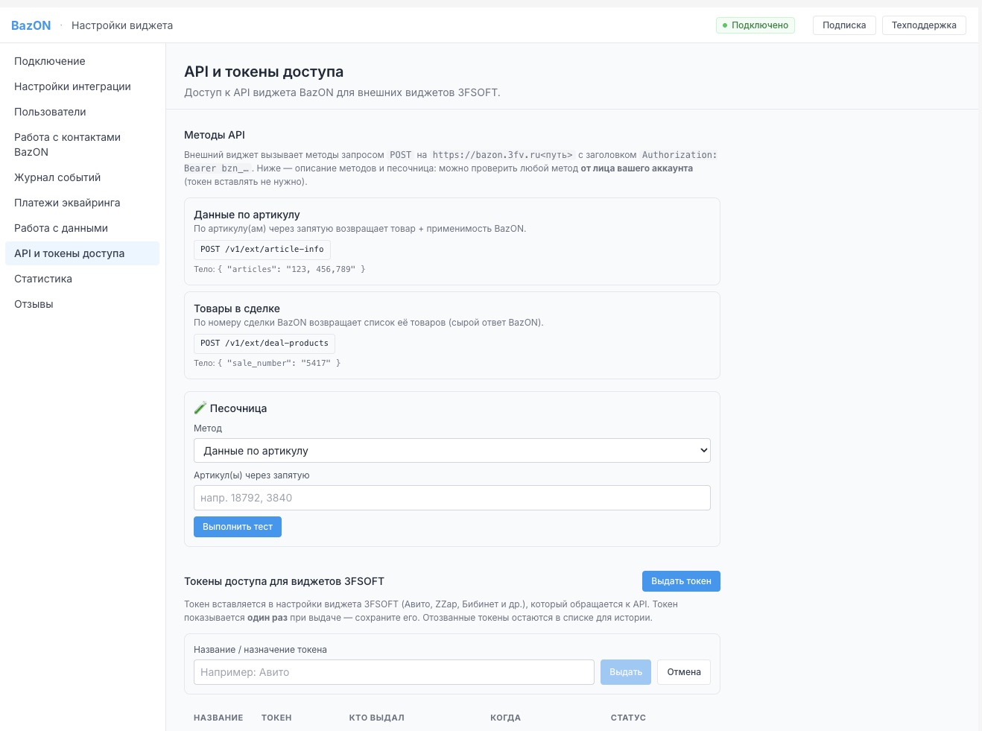The width and height of the screenshot is (982, 731).
Task: Click the Методы API heading
Action: click(215, 135)
